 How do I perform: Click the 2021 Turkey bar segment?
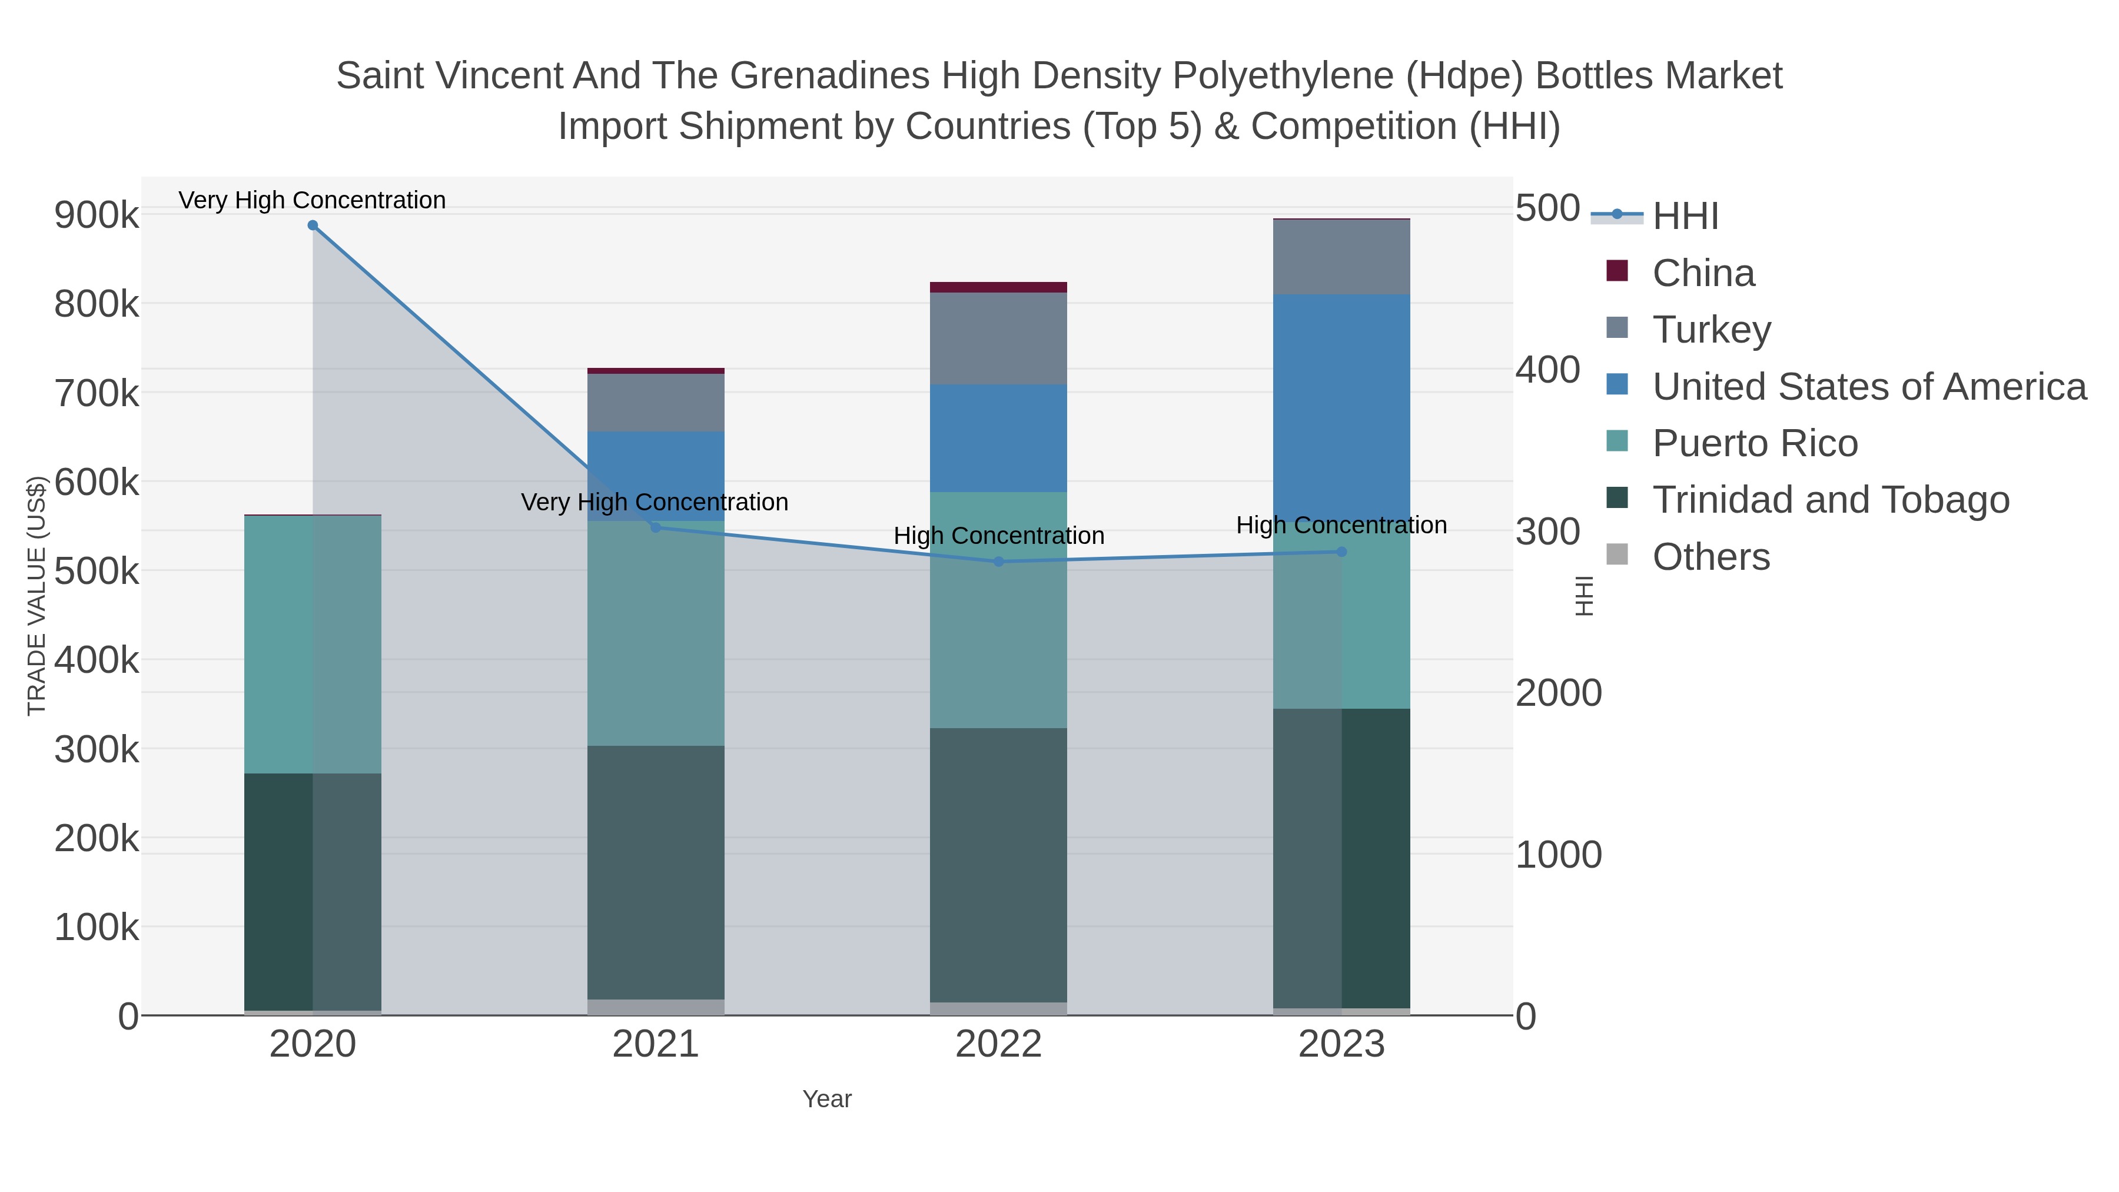656,403
